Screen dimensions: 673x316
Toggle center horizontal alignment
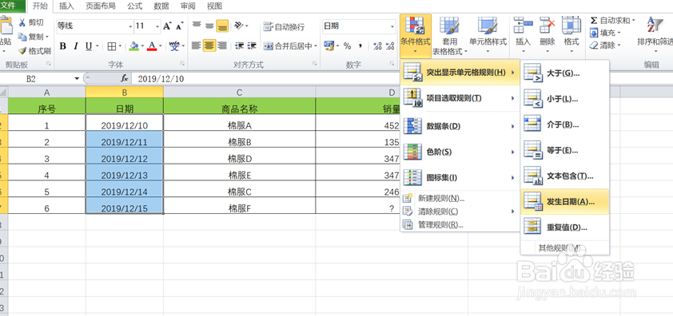coord(209,45)
